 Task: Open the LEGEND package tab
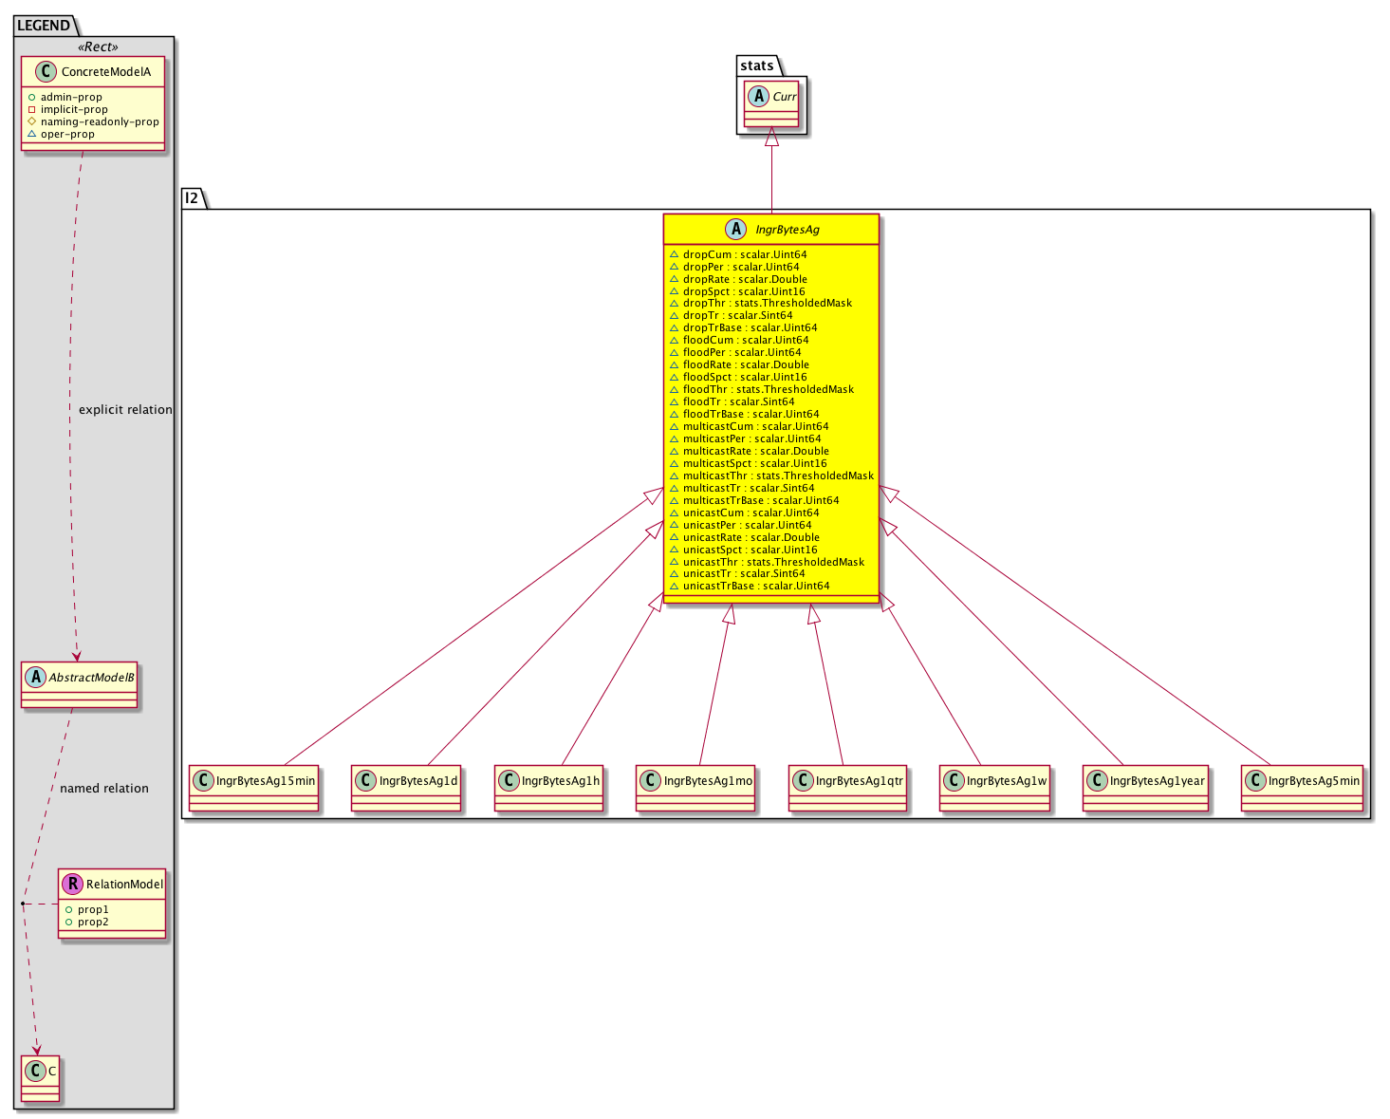[43, 26]
